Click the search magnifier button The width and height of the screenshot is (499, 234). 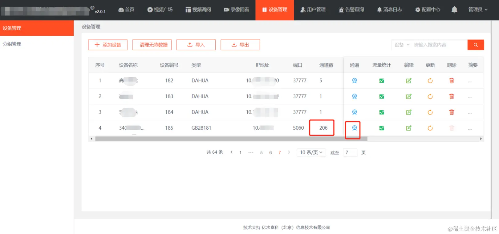(476, 45)
